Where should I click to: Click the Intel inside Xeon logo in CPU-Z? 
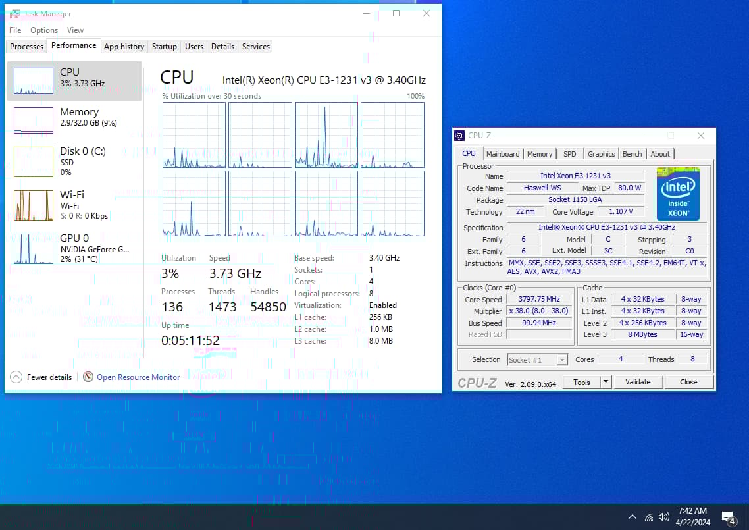click(678, 193)
